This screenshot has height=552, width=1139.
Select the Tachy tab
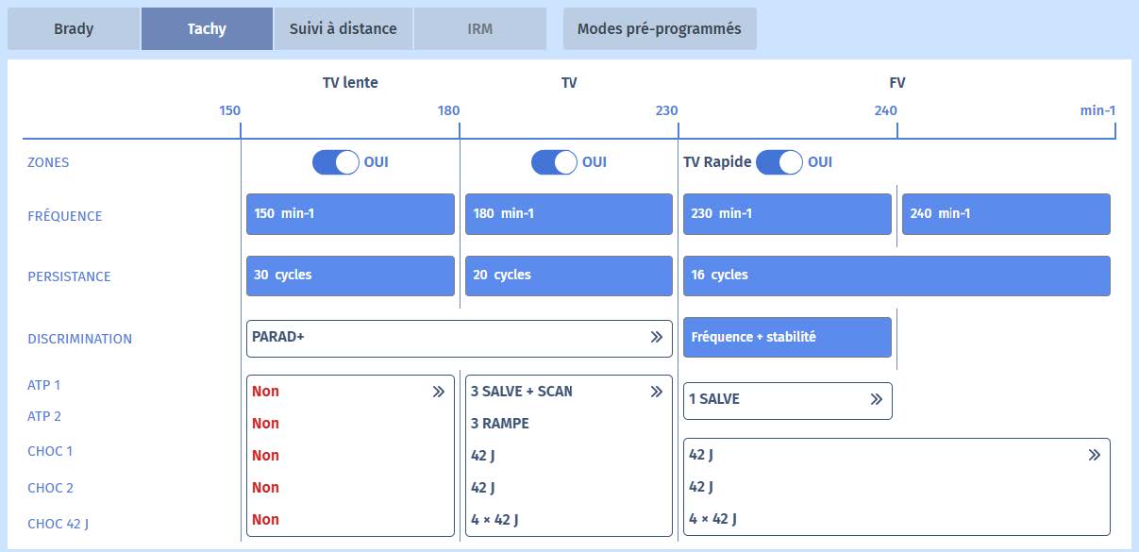(207, 28)
